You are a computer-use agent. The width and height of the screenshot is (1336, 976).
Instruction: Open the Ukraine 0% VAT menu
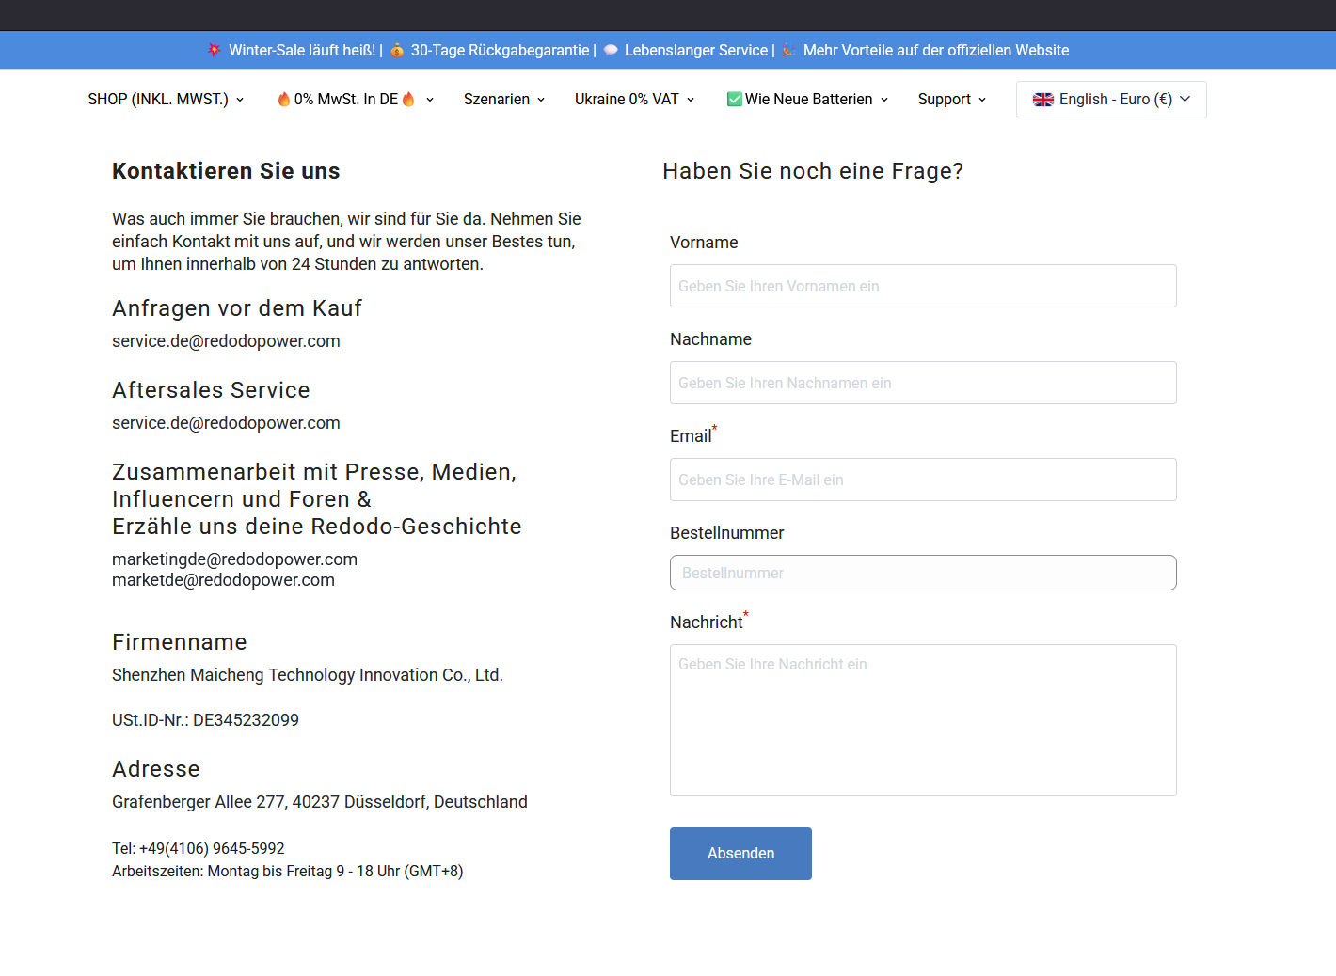[x=634, y=100]
